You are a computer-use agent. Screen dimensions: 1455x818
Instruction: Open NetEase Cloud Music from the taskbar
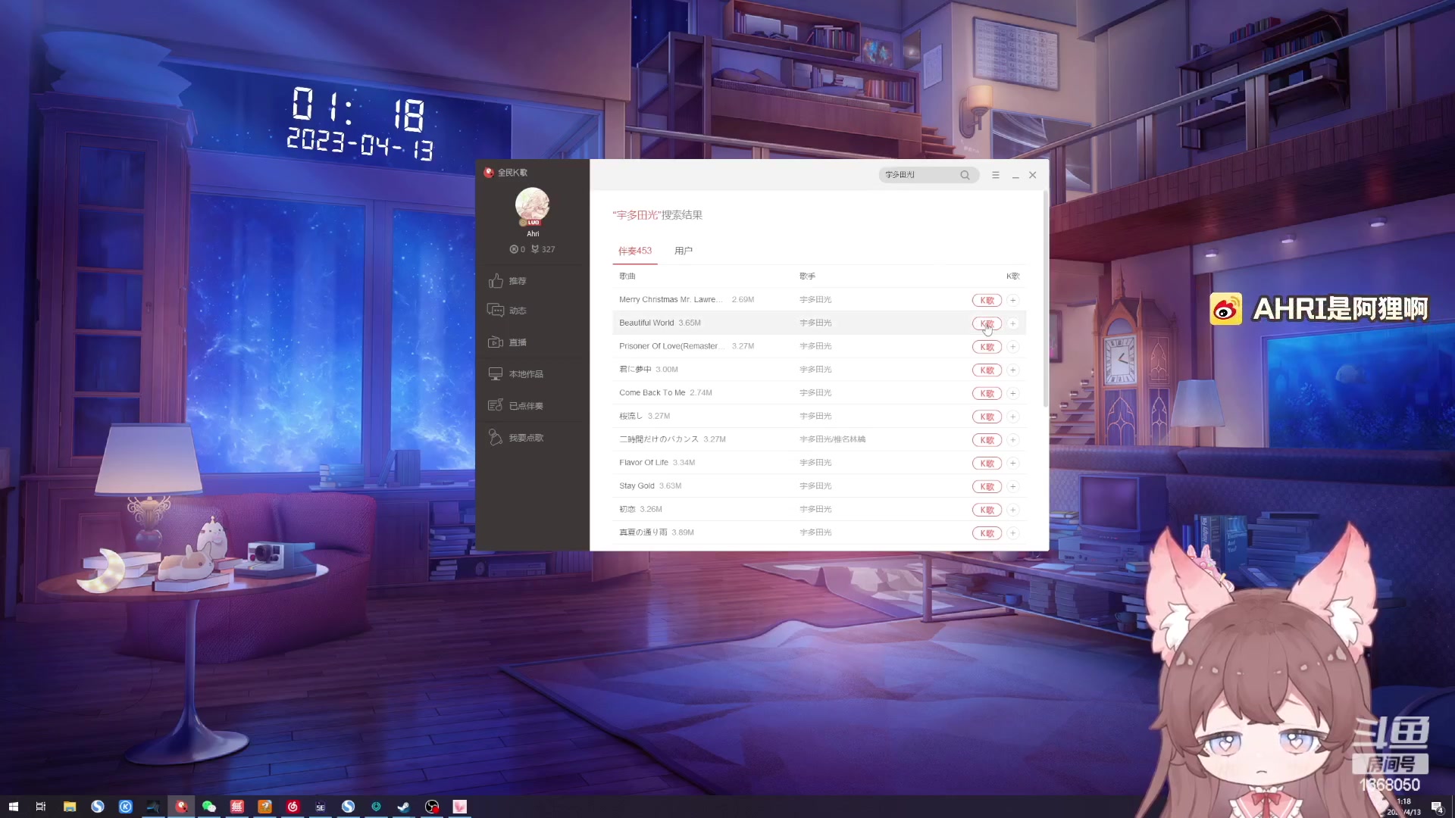[293, 807]
